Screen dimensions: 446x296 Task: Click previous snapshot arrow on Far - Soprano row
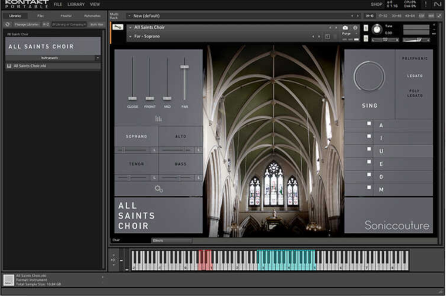(313, 37)
